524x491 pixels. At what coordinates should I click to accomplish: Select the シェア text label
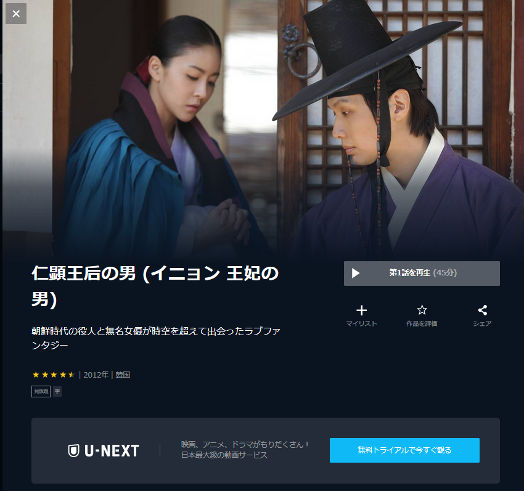pyautogui.click(x=482, y=323)
